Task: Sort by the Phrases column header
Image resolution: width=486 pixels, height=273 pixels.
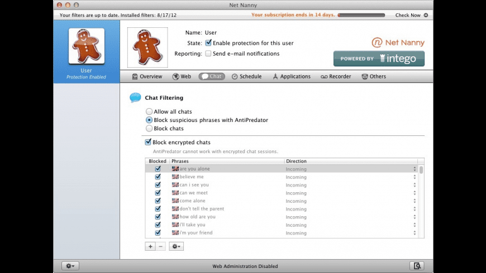Action: [227, 161]
